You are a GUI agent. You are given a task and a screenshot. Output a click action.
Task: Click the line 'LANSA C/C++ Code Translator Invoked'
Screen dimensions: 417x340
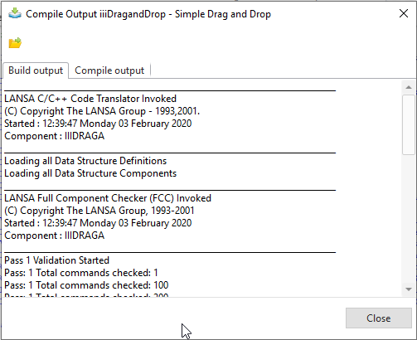pyautogui.click(x=90, y=99)
